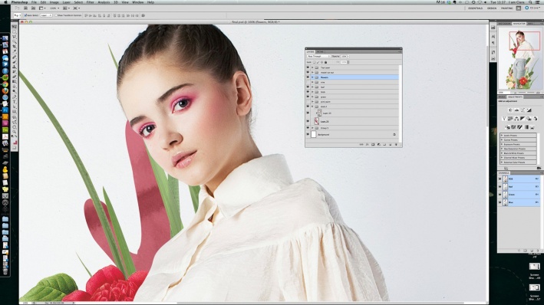This screenshot has width=544, height=305.
Task: Add a Black & White adjustment
Action: click(x=523, y=118)
